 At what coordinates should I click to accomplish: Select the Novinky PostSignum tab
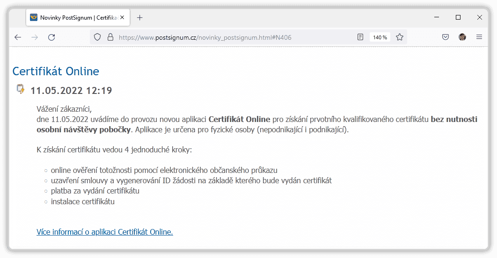coord(78,18)
